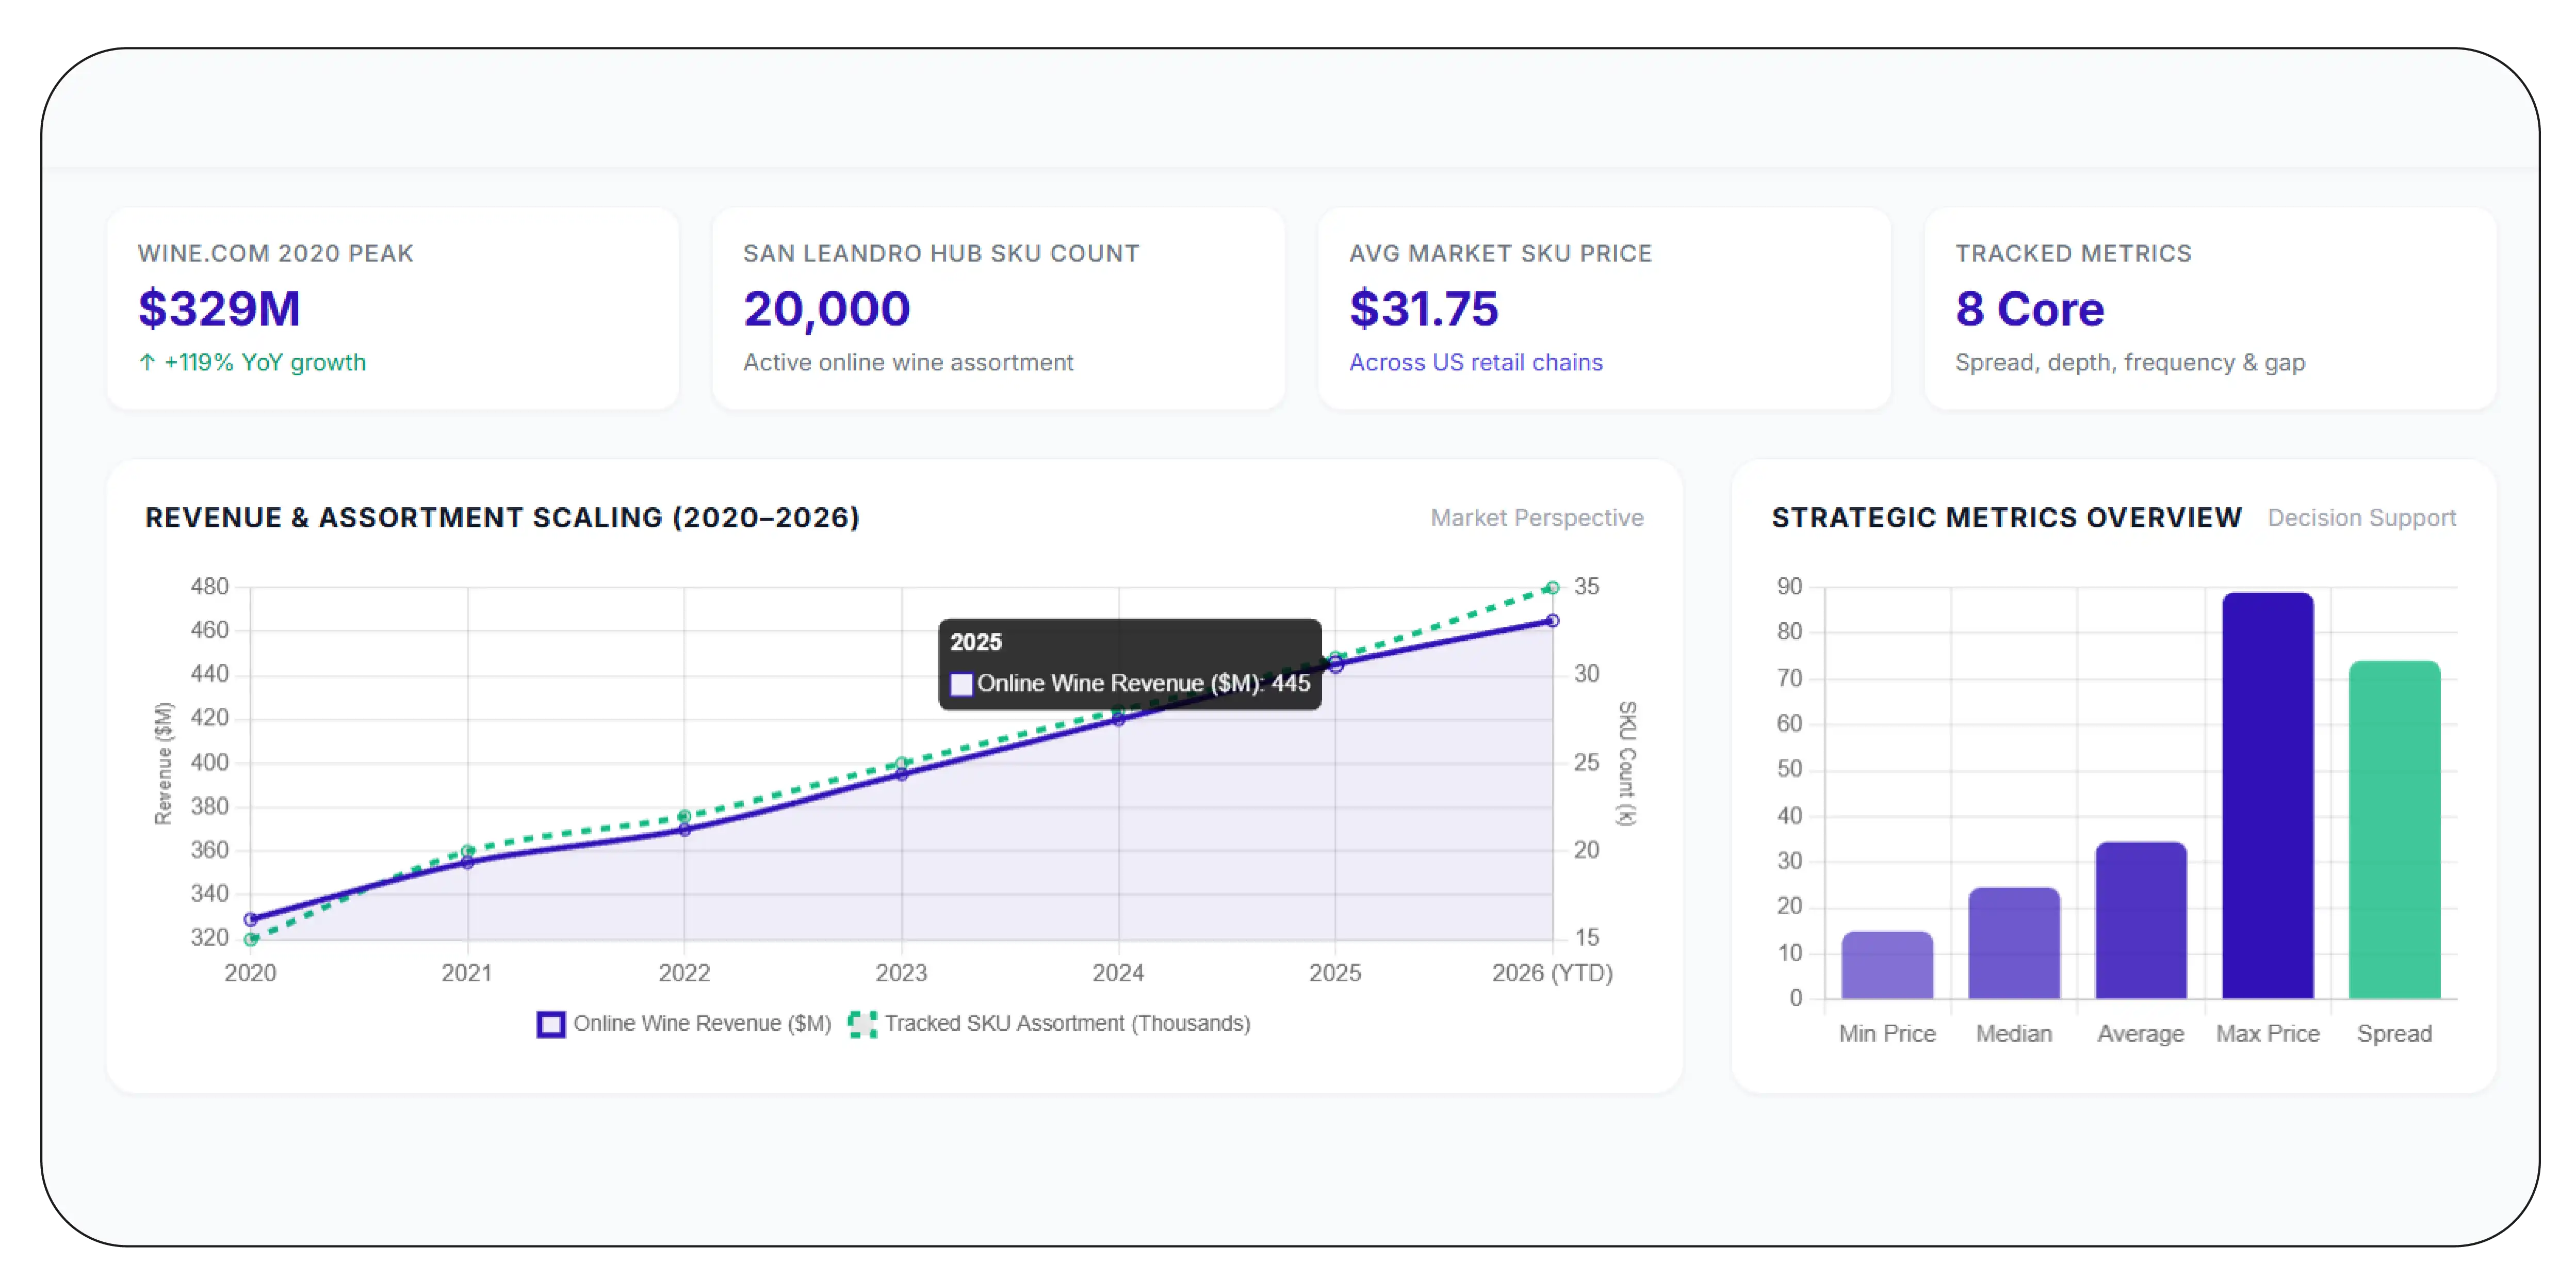Screen dimensions: 2576x1279
Task: Click the Min Price bar
Action: 1887,965
